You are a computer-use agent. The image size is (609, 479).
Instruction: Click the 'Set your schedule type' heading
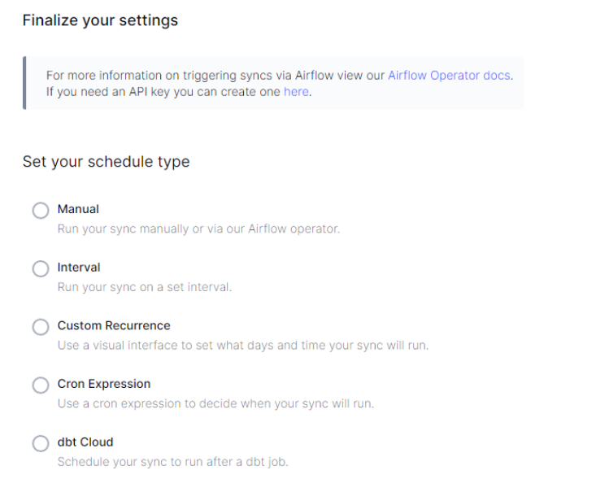(106, 162)
